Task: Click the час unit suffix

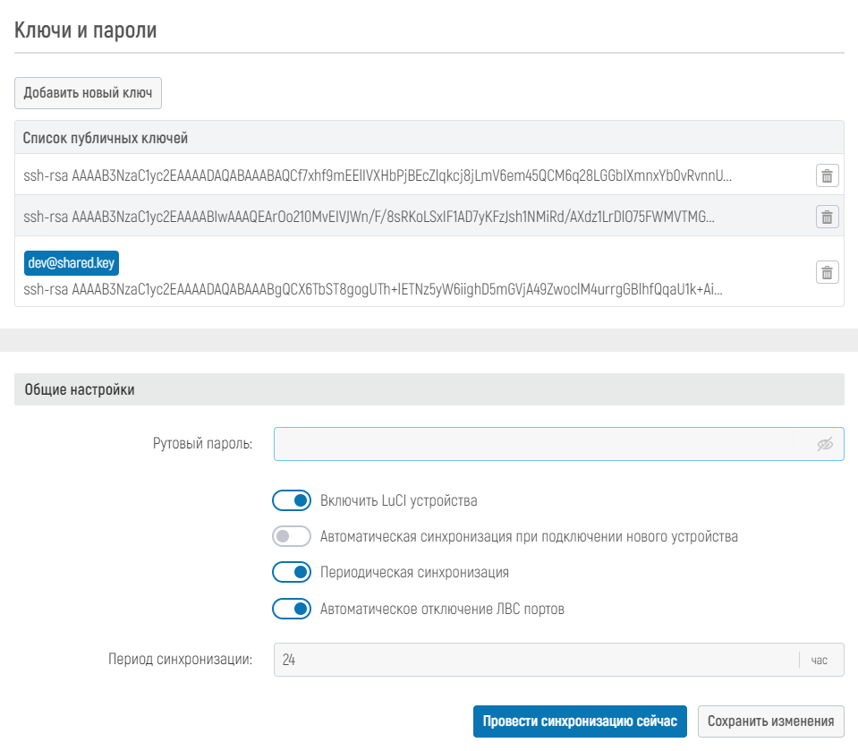Action: (820, 661)
